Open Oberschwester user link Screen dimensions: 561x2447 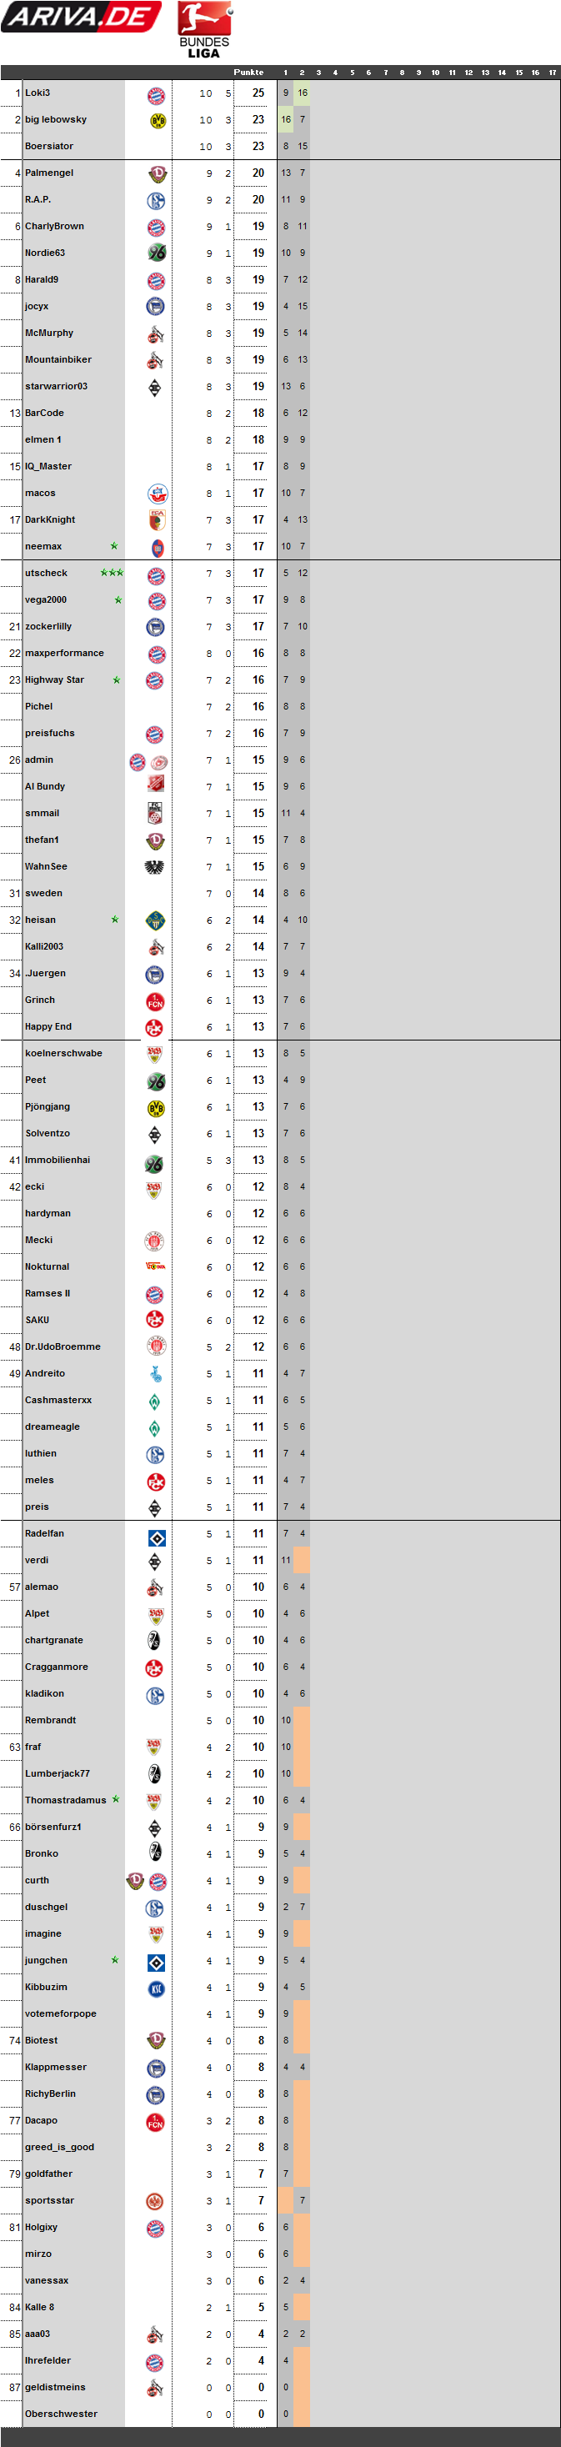click(62, 2414)
